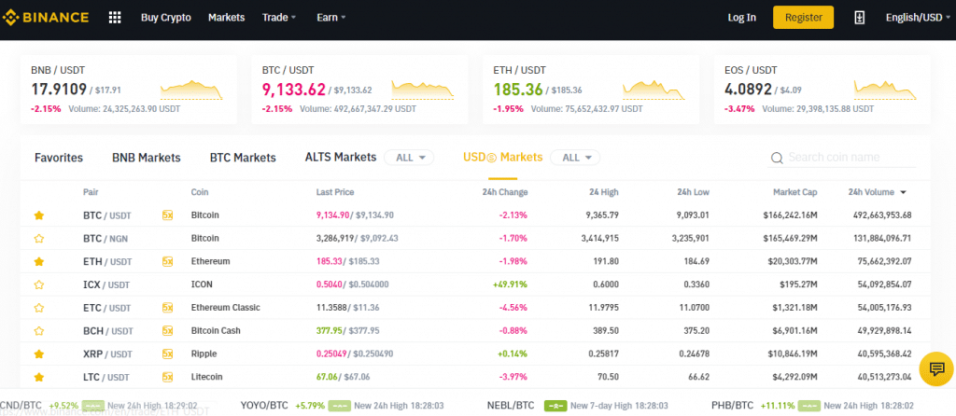Click the 5x margin badge for ETC/USDT
Screen dimensions: 956x416
coord(168,308)
